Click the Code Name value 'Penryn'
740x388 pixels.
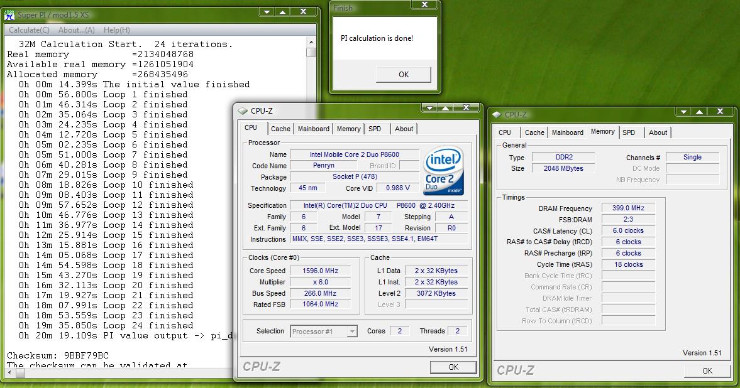click(324, 166)
